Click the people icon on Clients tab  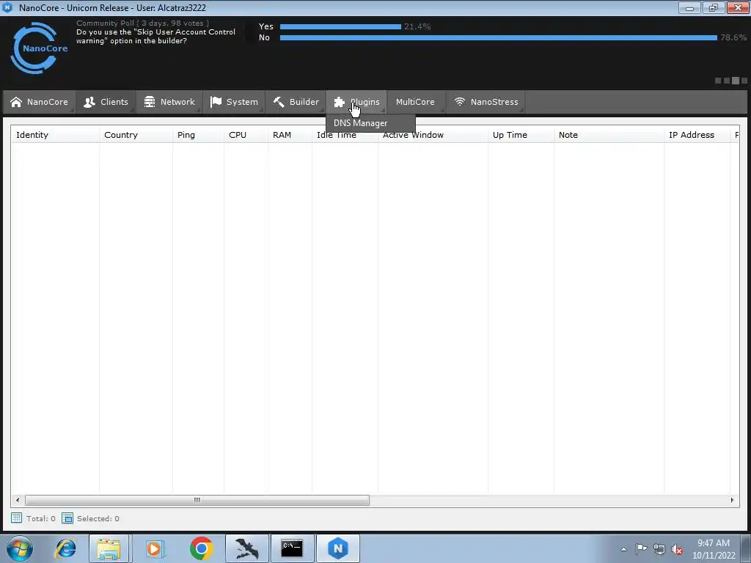(x=89, y=102)
